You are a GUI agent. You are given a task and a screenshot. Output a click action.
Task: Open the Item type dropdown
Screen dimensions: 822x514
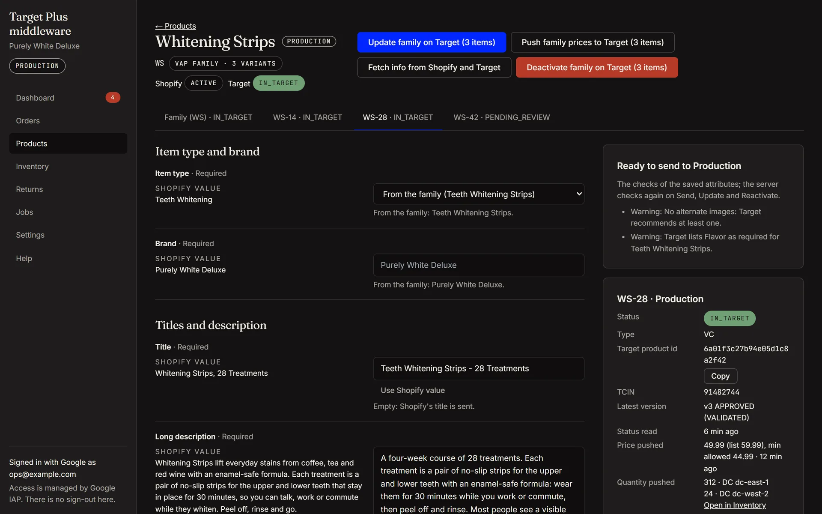point(479,194)
